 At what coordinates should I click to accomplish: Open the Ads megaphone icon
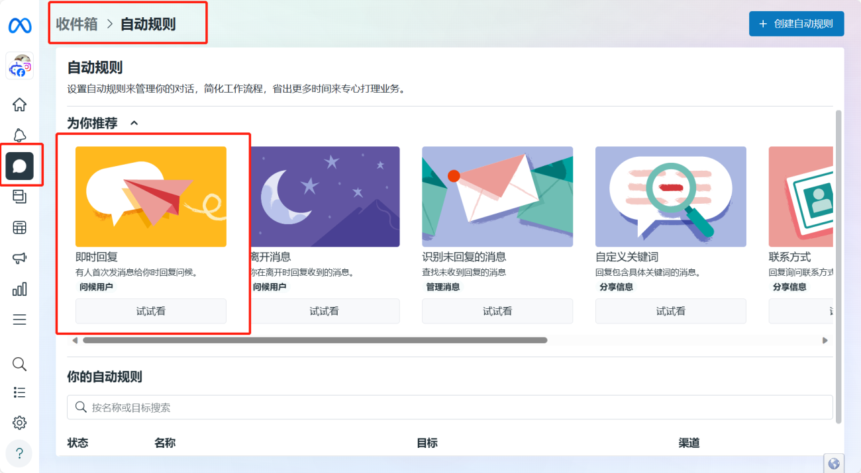(x=20, y=258)
